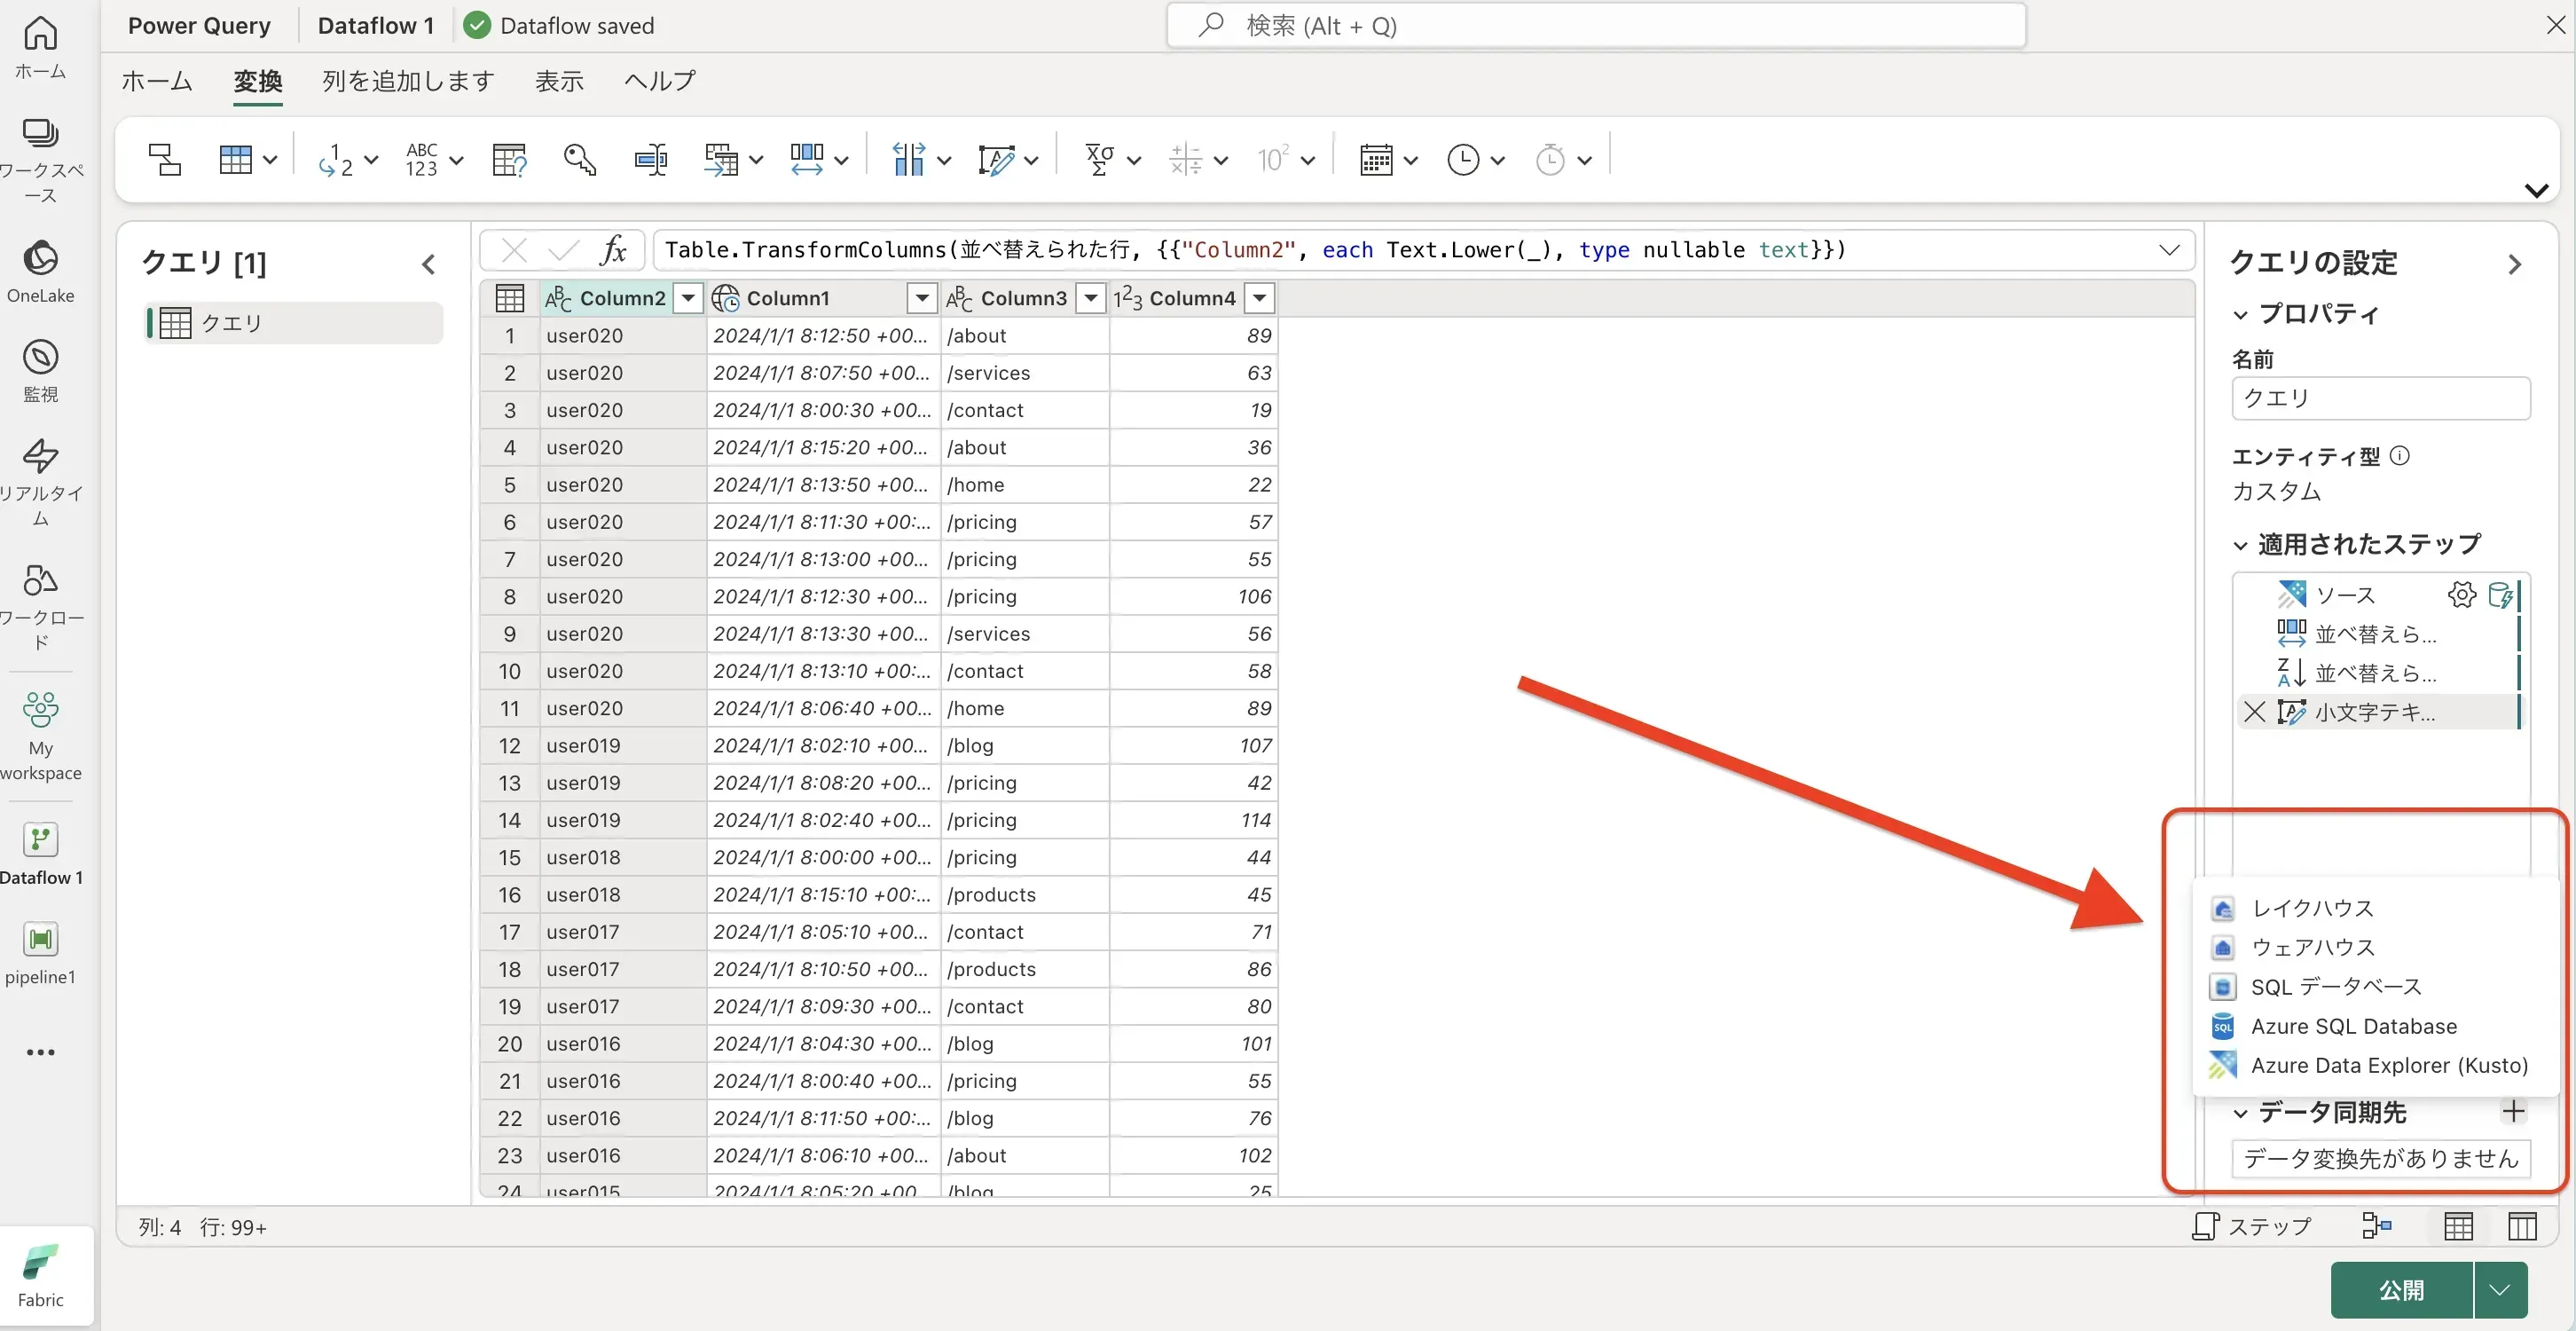Choose Azure SQL Database destination

tap(2353, 1026)
